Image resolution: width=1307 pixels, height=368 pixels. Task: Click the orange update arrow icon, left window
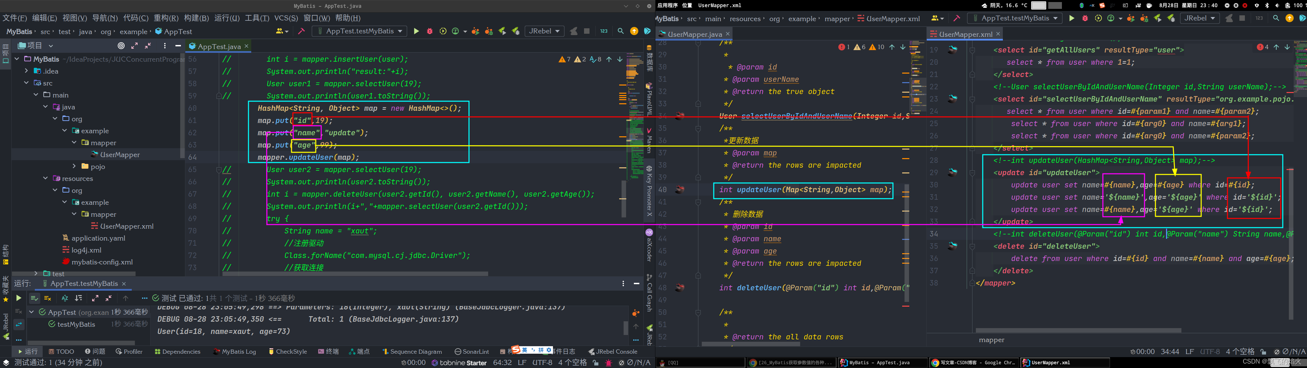tap(634, 31)
